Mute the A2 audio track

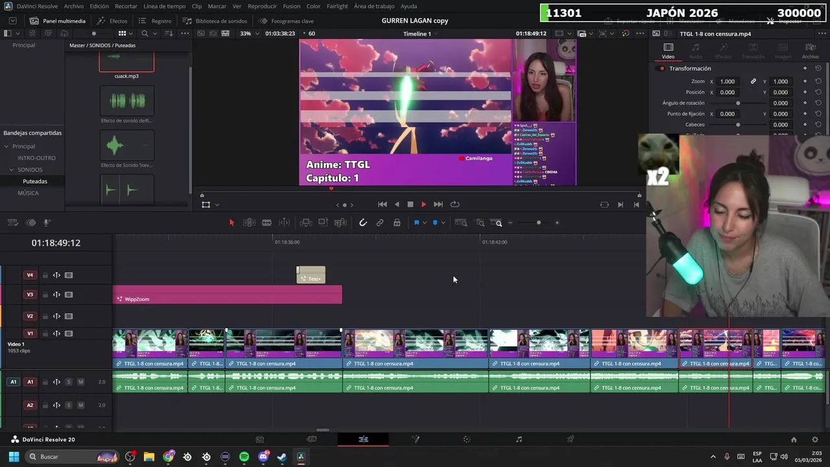tap(81, 405)
